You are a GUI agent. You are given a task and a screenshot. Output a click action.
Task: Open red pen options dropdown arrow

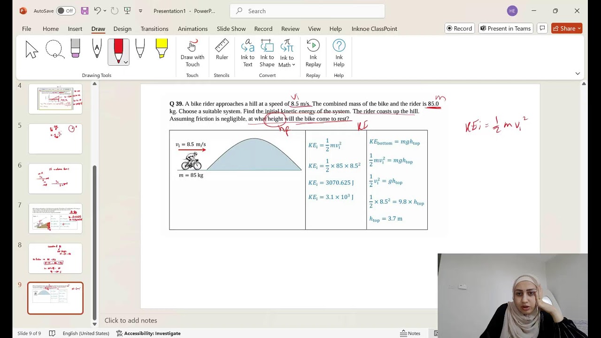[126, 62]
